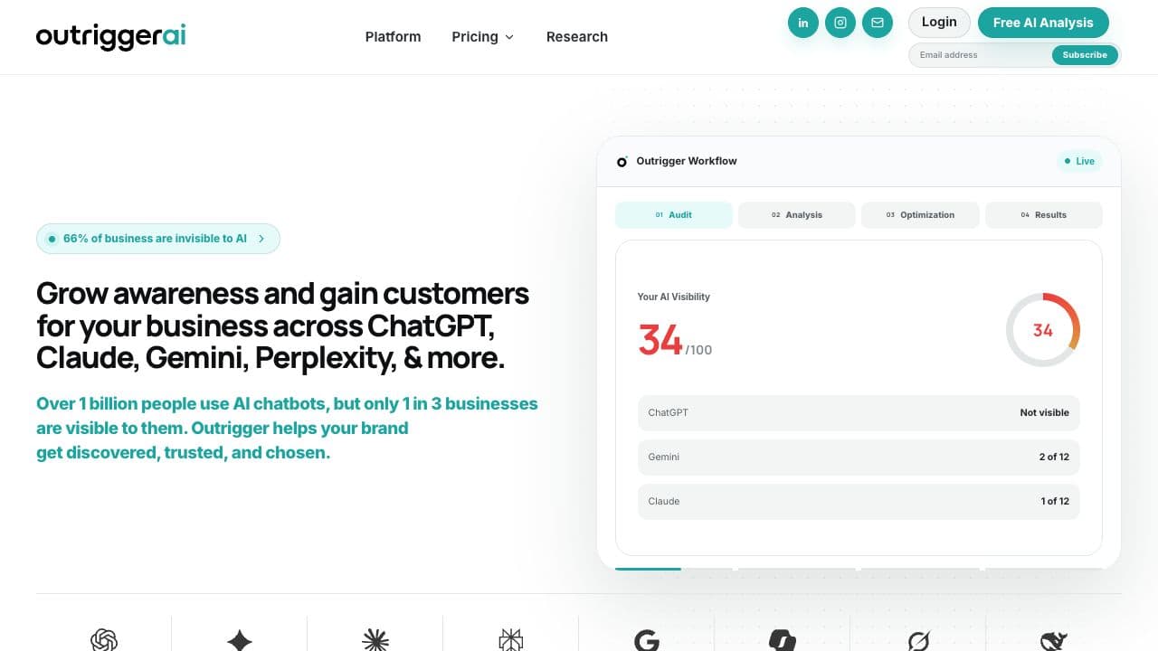This screenshot has width=1158, height=651.
Task: Switch to the 01 Audit tab
Action: [x=673, y=215]
